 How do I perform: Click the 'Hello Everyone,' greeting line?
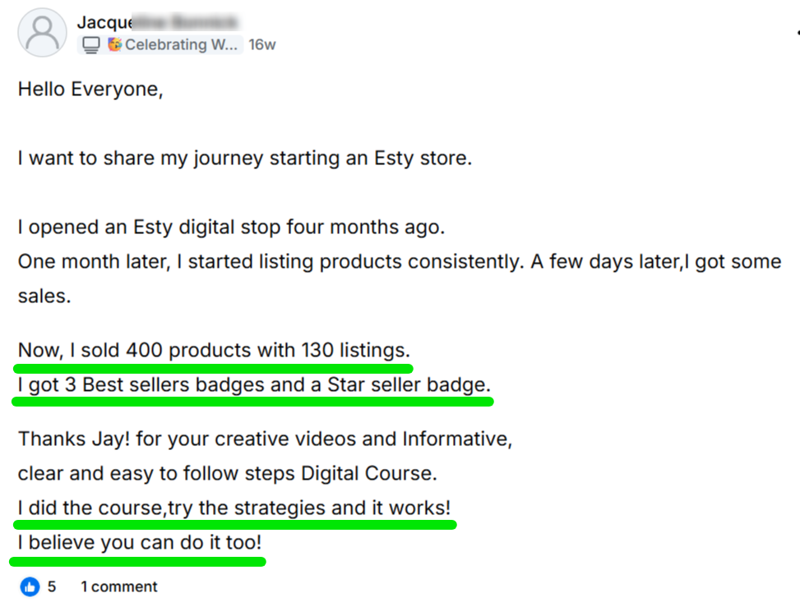[90, 89]
